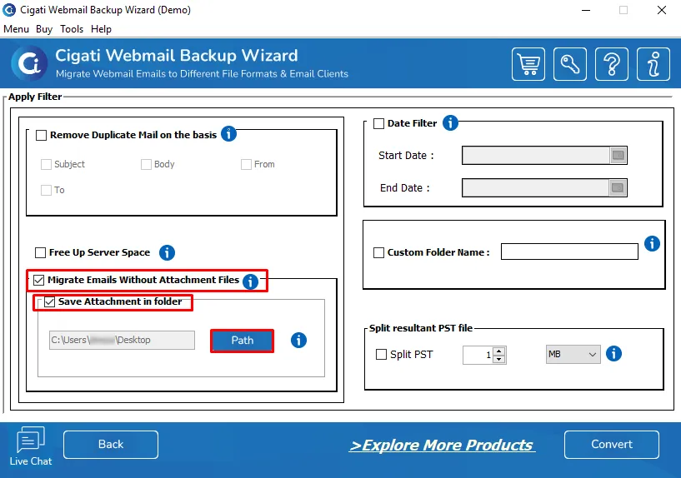The width and height of the screenshot is (681, 478).
Task: Open the Menu menu
Action: [x=16, y=29]
